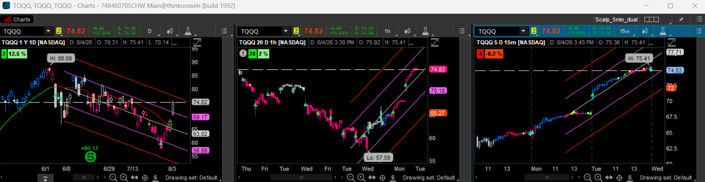The image size is (705, 182).
Task: Click scroll-to-latest button under daily chart
Action: point(45,178)
